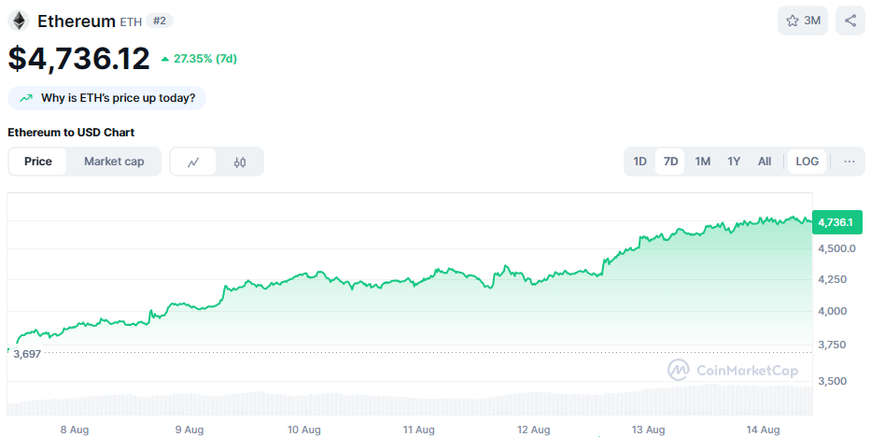Add Ethereum to watchlist with the star button
The image size is (871, 437).
[803, 21]
